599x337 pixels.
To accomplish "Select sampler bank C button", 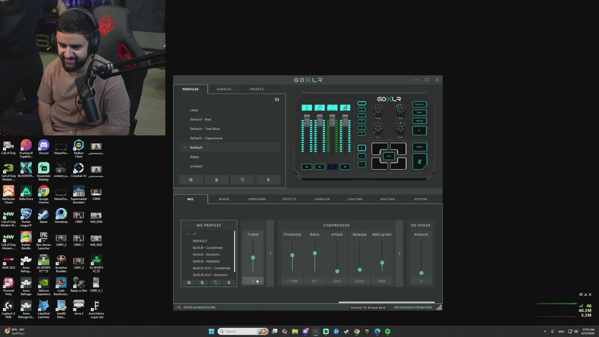I will 361,164.
